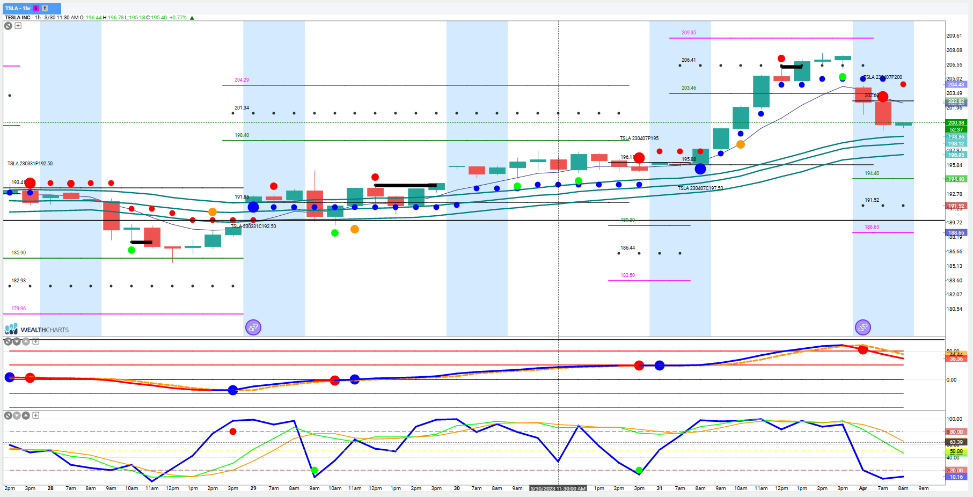The width and height of the screenshot is (973, 497).
Task: Click the 200.38 current price tag
Action: tap(956, 123)
